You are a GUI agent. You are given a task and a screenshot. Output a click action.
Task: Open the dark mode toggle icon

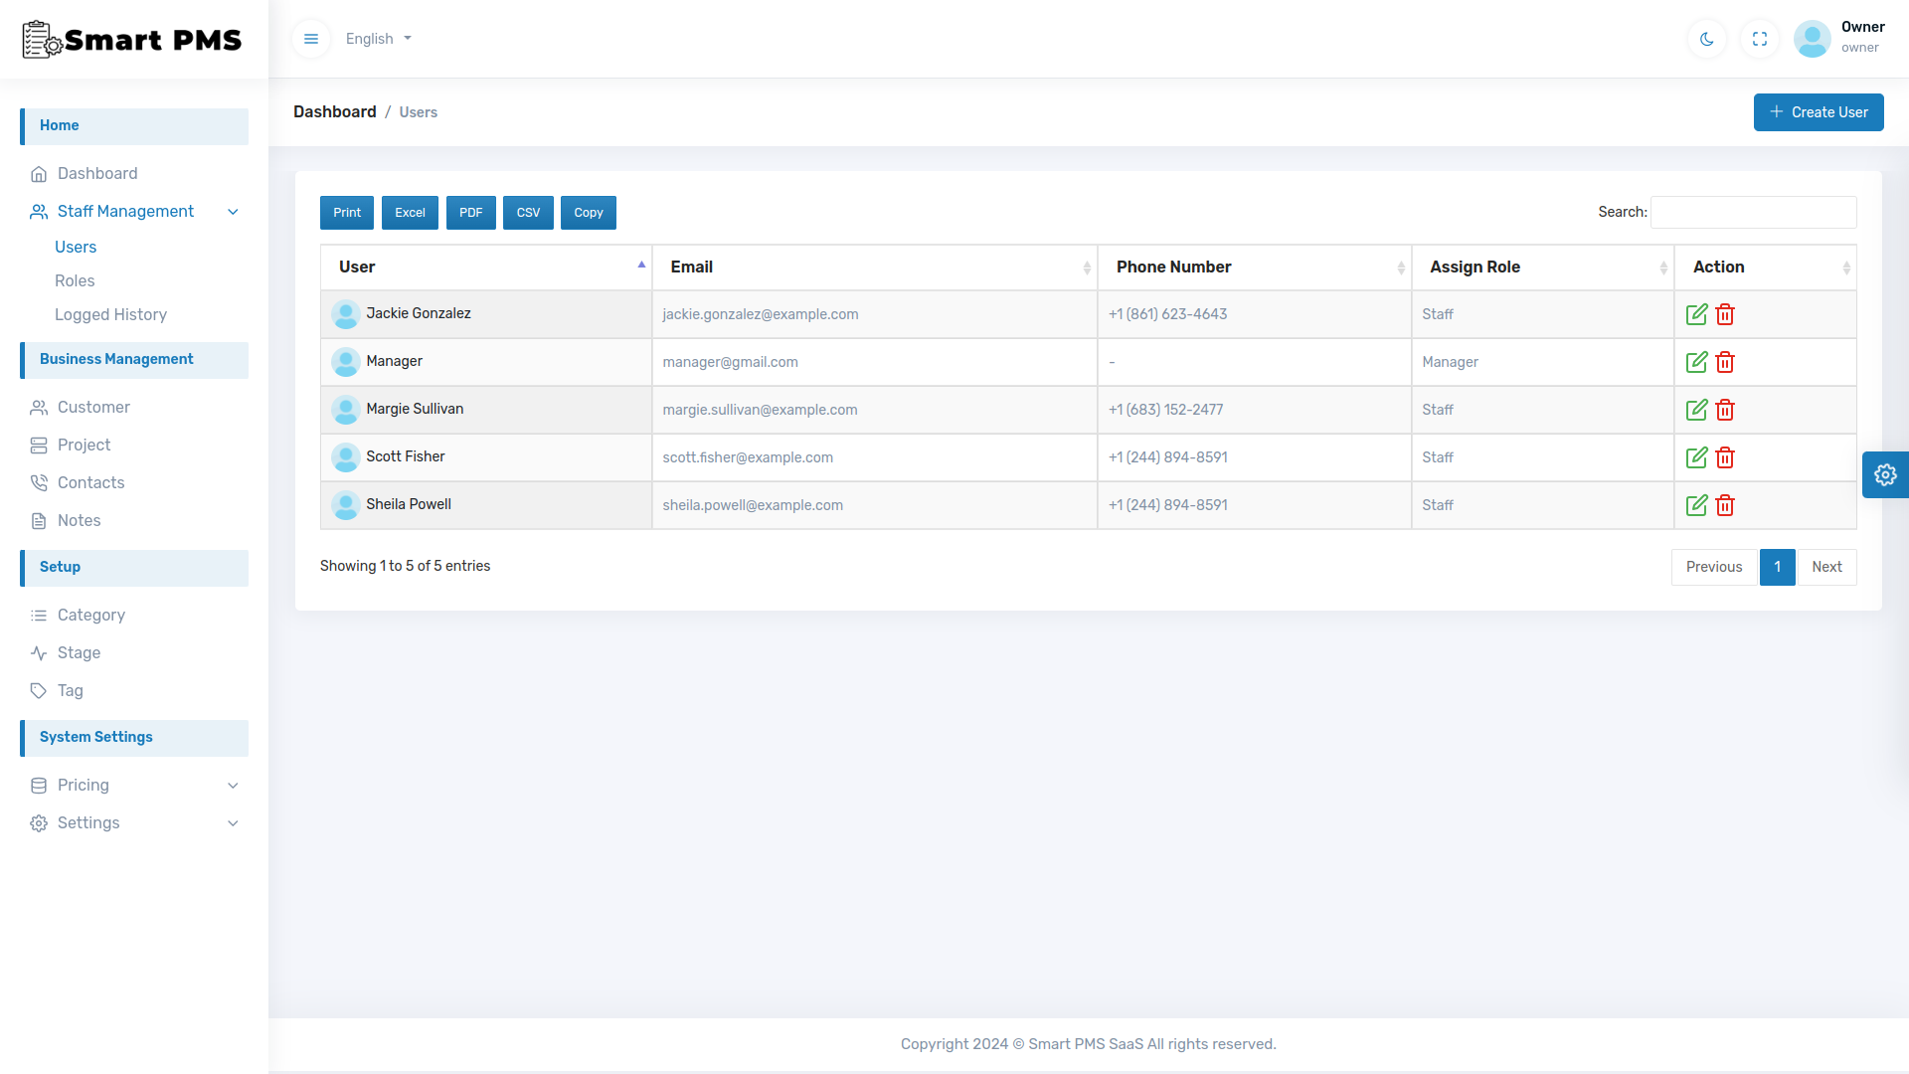(x=1706, y=39)
